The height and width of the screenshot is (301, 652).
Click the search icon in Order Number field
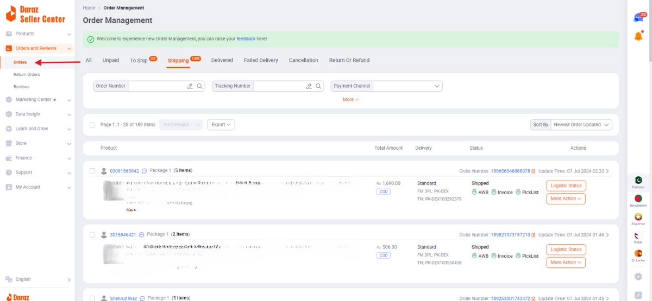199,86
